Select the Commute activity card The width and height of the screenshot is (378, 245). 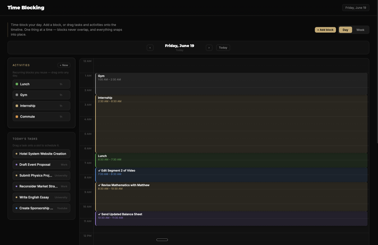pyautogui.click(x=41, y=116)
